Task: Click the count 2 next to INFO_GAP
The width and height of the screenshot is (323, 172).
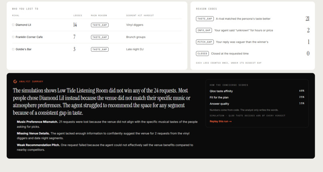Action: click(x=308, y=30)
